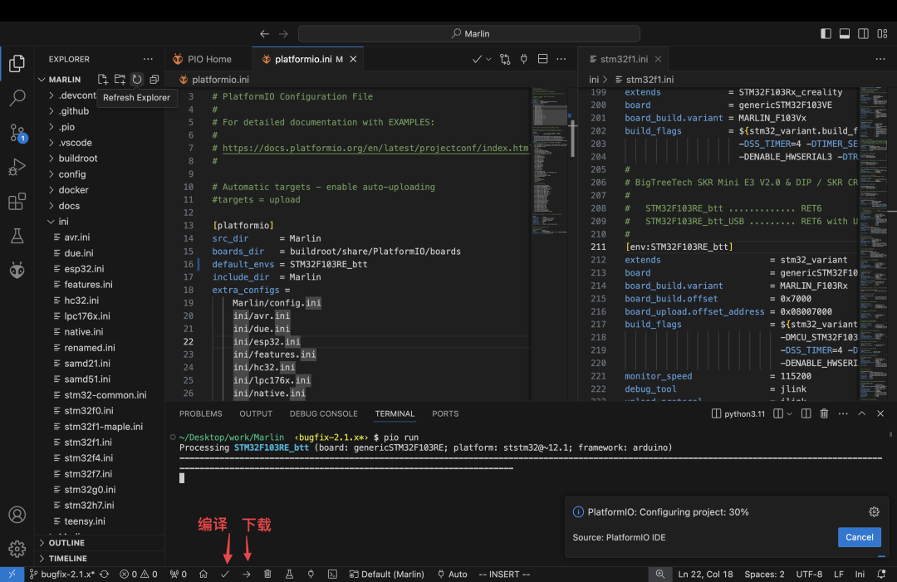This screenshot has width=897, height=582.
Task: Click the Ln 22, Col 18 cursor position
Action: coord(705,574)
